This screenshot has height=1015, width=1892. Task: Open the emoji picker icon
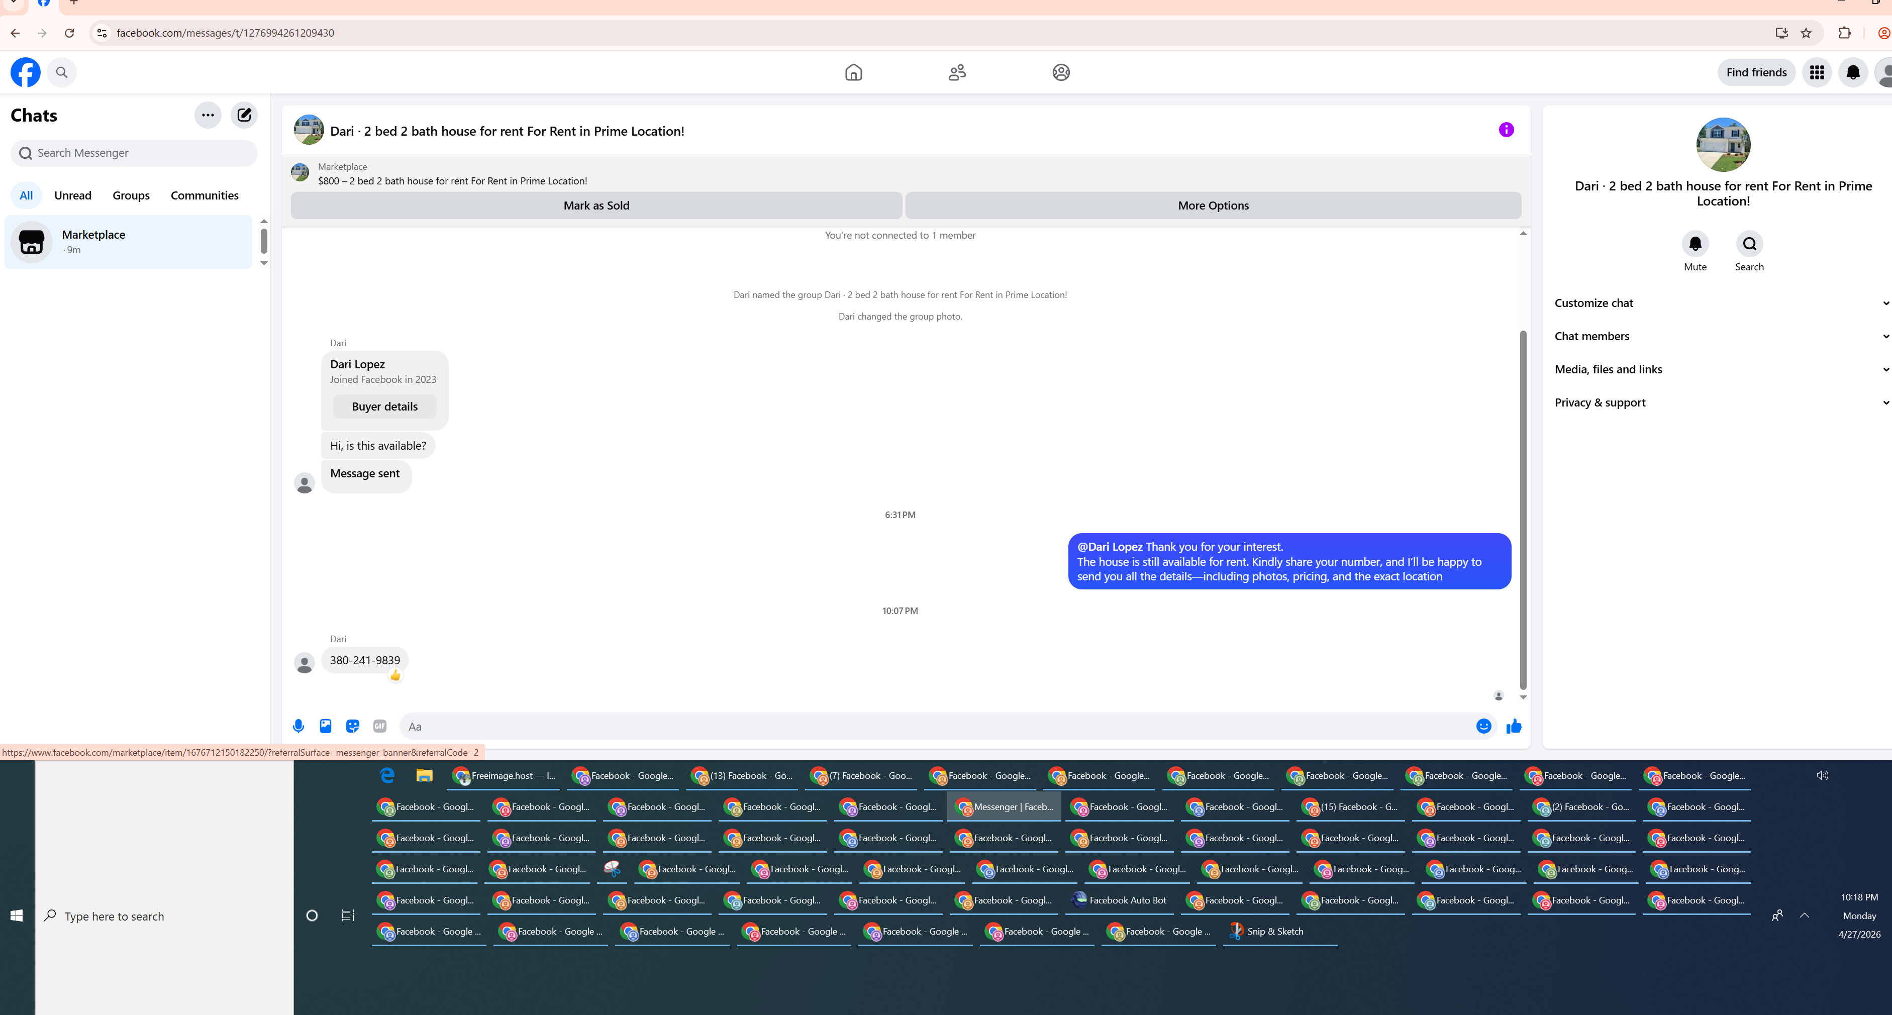[1483, 726]
